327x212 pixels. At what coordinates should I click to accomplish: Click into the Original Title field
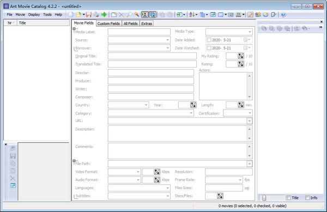coord(152,56)
